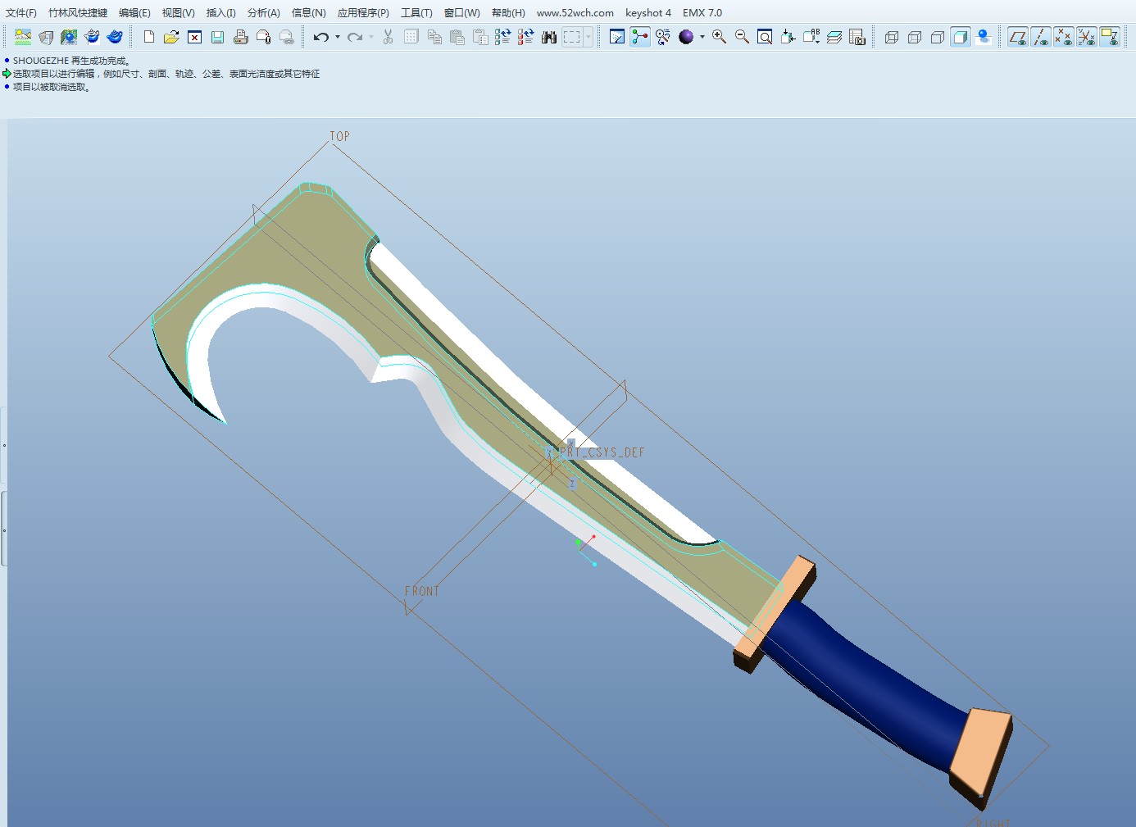
Task: Click the Refit zoom-to-window icon
Action: pos(765,37)
